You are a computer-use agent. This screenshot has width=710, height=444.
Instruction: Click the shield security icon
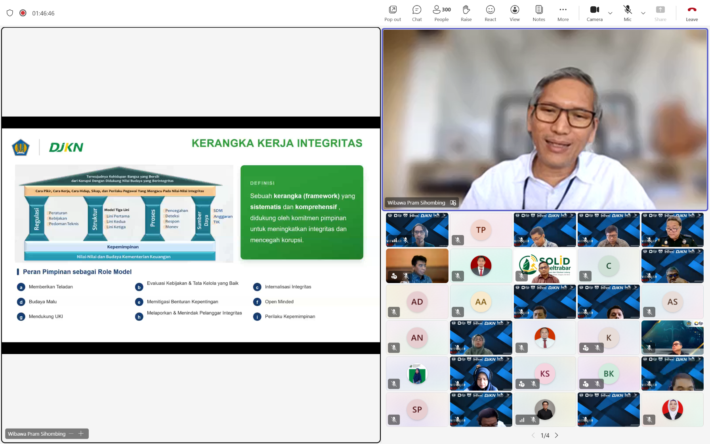tap(10, 13)
